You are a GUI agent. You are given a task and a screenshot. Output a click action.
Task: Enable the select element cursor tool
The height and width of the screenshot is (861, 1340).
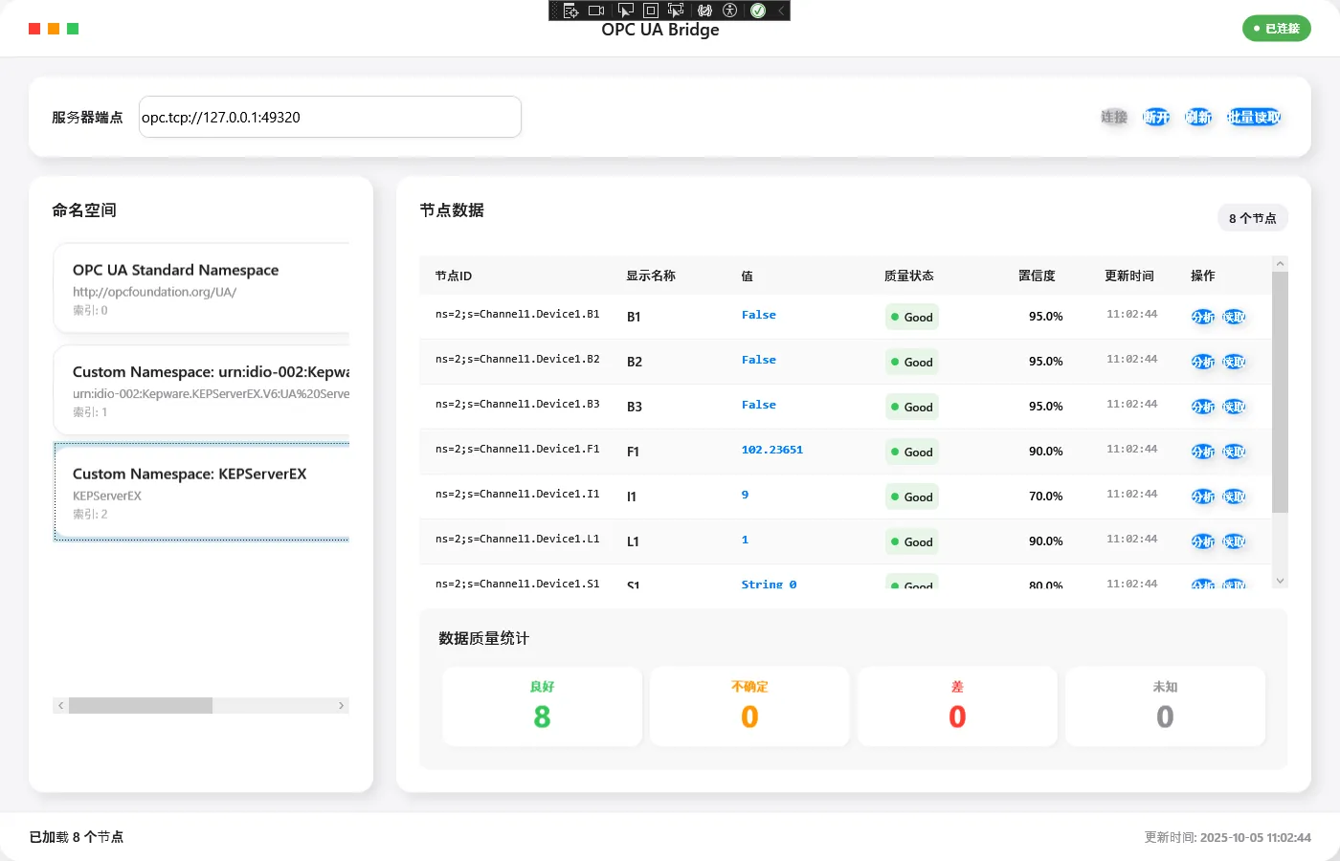coord(626,11)
